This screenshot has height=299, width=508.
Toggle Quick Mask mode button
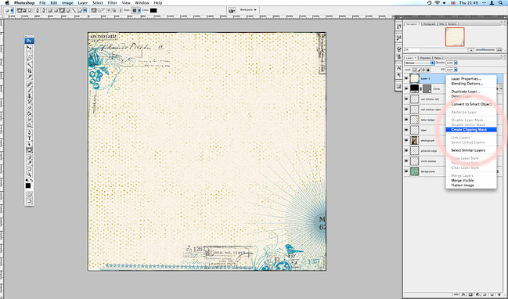point(29,193)
